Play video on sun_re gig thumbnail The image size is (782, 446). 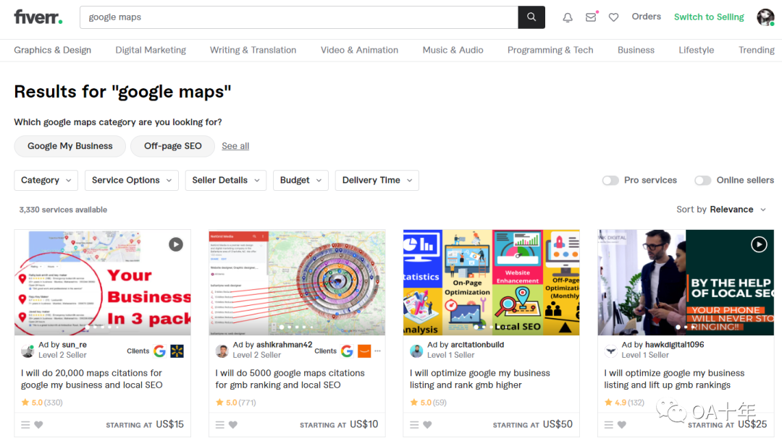point(176,244)
